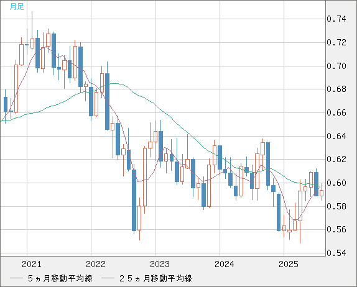Click the 0.66 price axis label
The width and height of the screenshot is (357, 287).
(336, 113)
